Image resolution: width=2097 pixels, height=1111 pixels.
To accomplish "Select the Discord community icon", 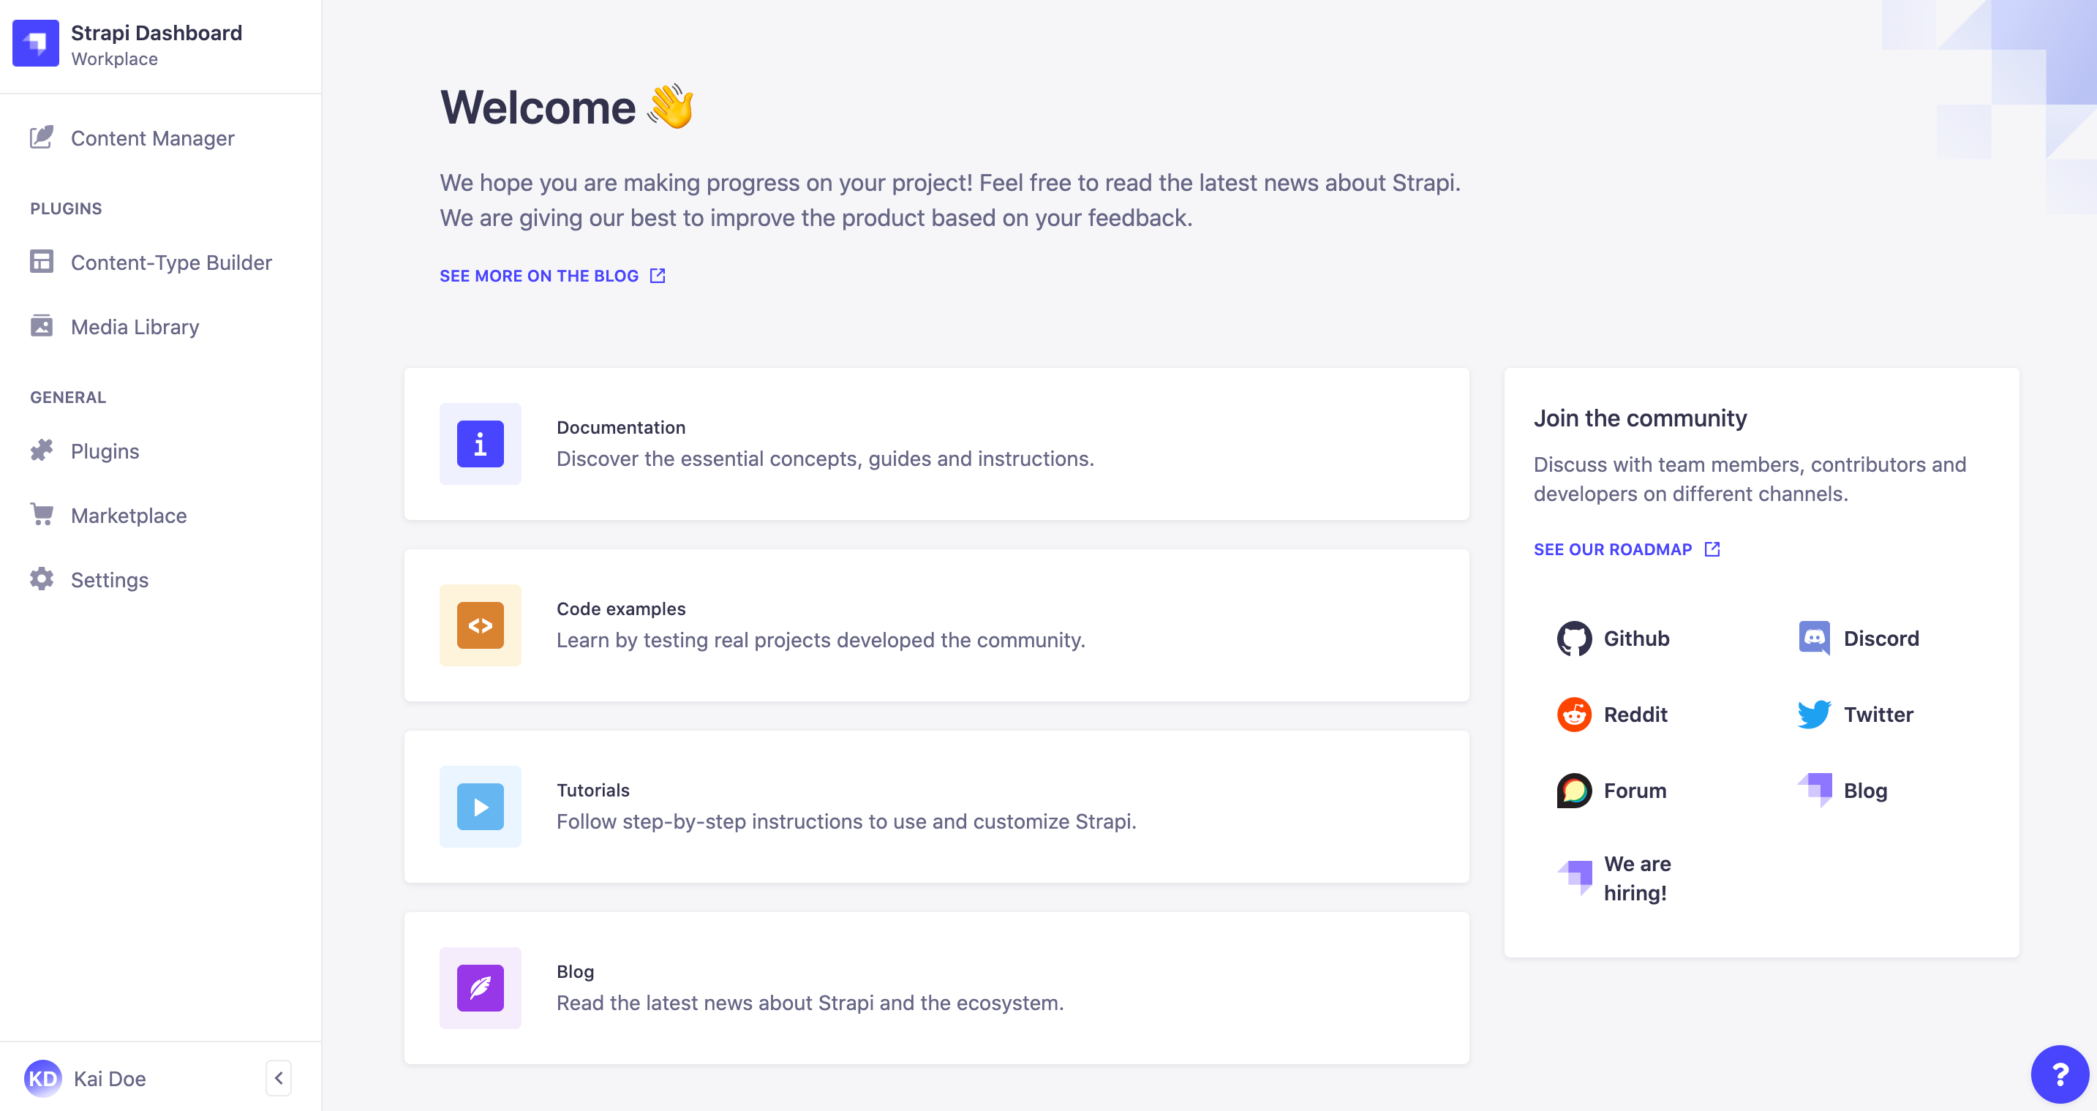I will (x=1815, y=638).
